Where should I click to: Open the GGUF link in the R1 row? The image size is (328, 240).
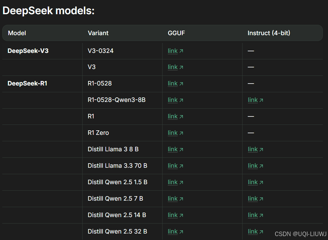[x=175, y=116]
